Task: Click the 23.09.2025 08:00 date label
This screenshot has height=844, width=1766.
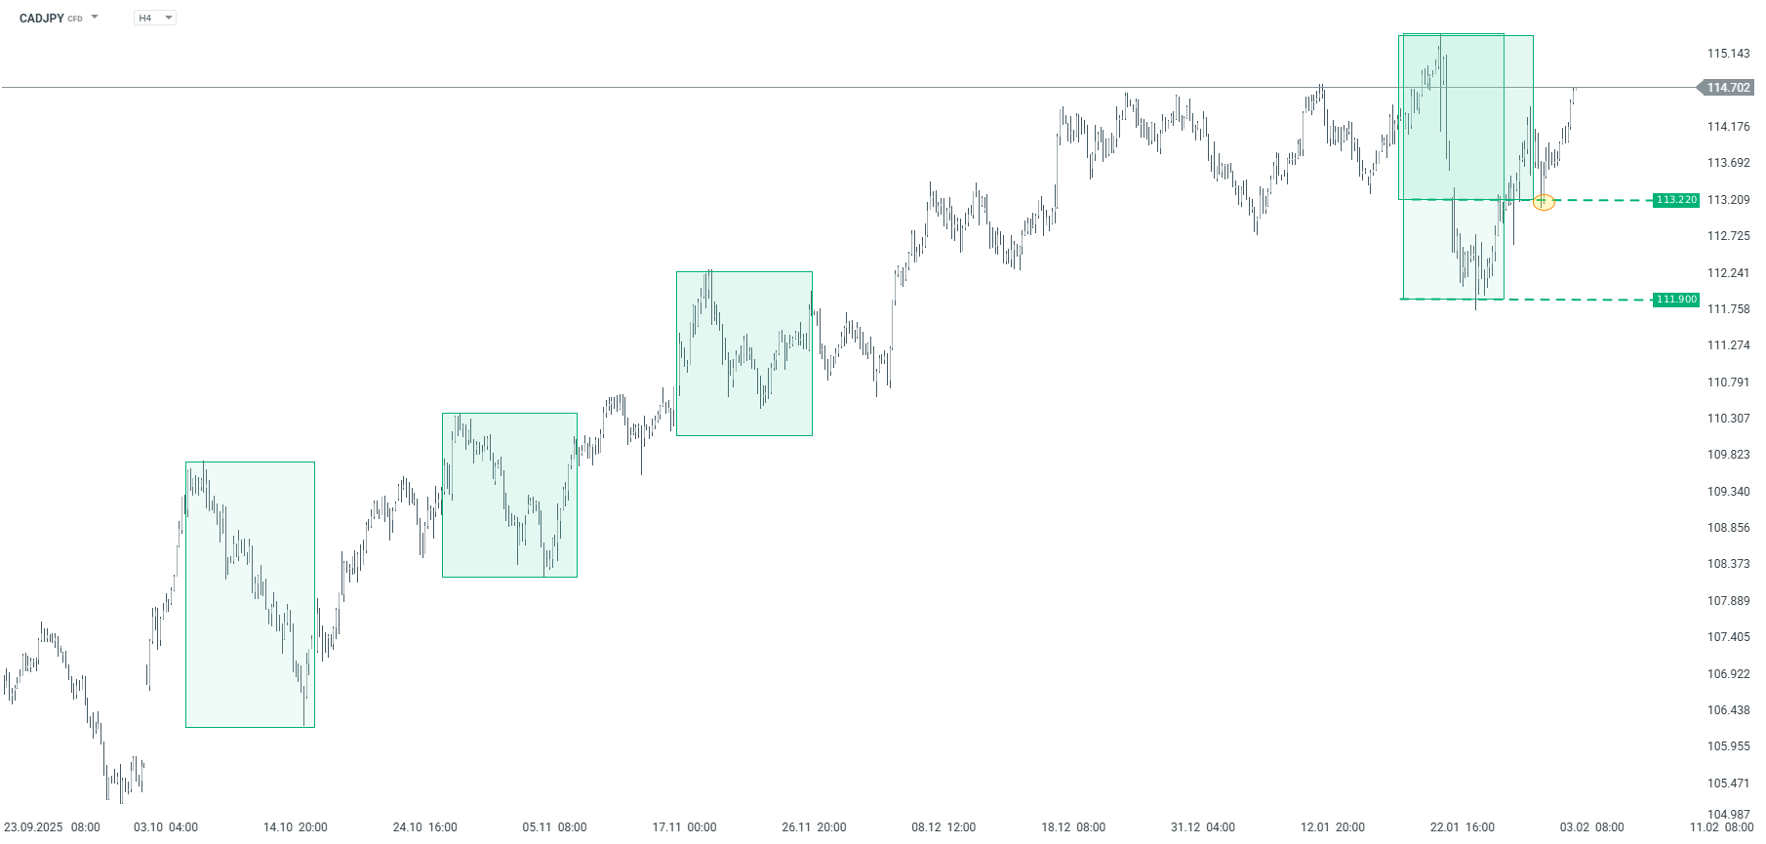Action: (52, 827)
